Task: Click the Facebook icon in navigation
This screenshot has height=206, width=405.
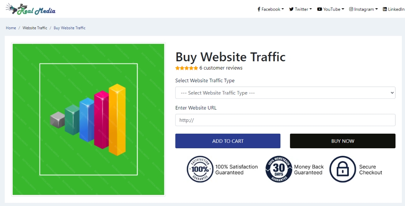Action: [259, 9]
